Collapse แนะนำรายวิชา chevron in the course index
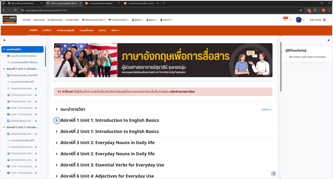 click(x=4, y=49)
